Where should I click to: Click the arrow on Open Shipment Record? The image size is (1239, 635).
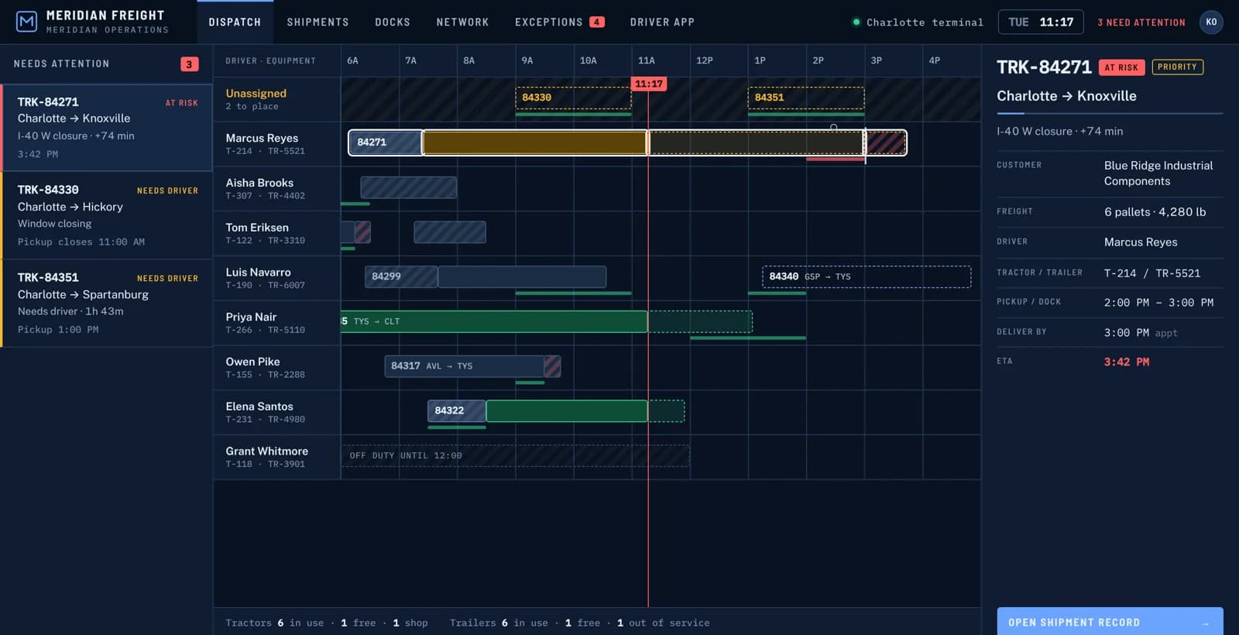[x=1206, y=623]
